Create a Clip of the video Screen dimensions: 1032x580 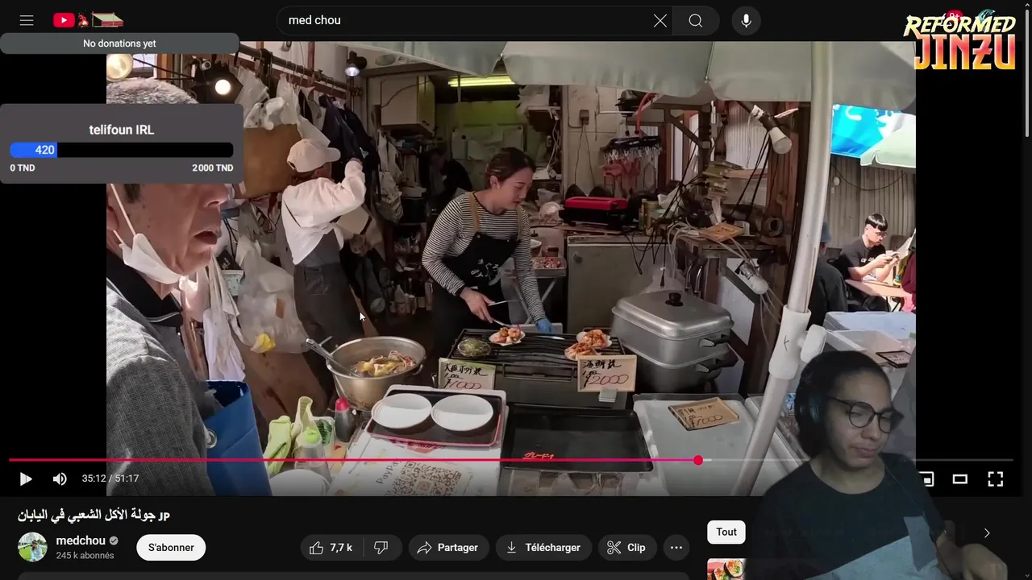coord(626,548)
